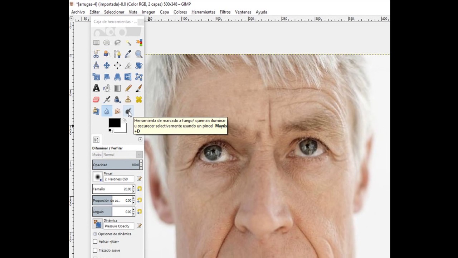Select the Airbrush tool
Screen dimensions: 458x258
107,100
